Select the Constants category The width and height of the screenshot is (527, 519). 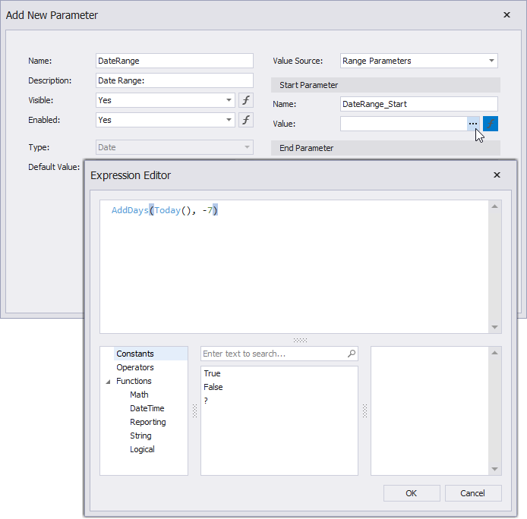pyautogui.click(x=135, y=354)
